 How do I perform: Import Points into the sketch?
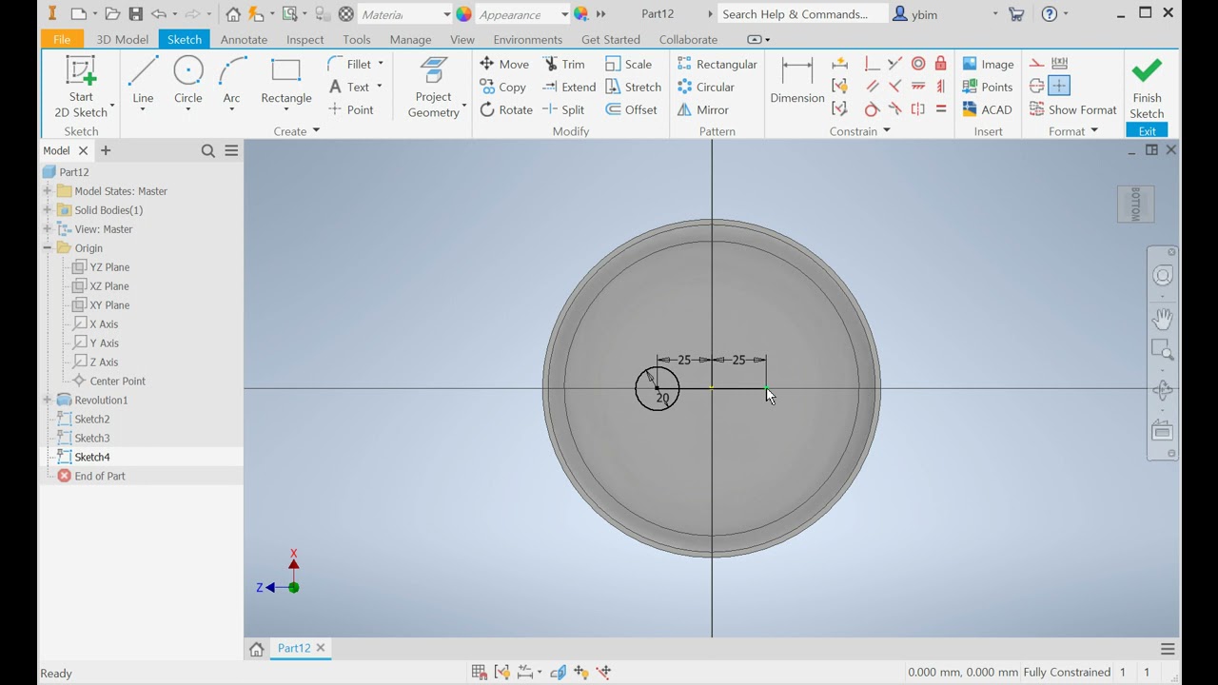pos(987,87)
